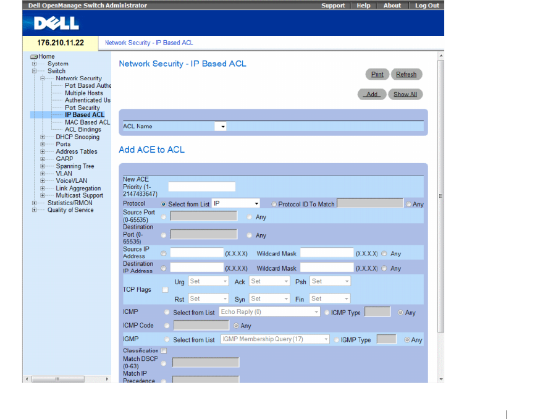Expand the DHCP Snooping node
Image resolution: width=556 pixels, height=419 pixels.
43,137
